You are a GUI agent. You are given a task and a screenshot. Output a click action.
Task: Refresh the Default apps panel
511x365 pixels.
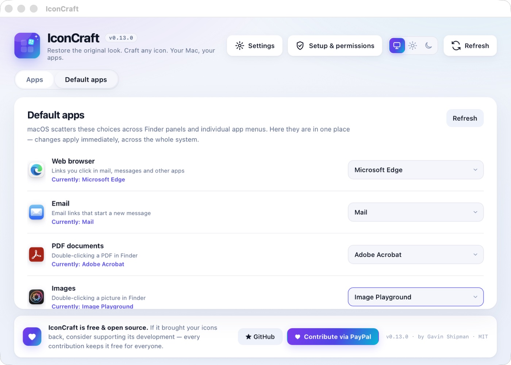coord(465,118)
